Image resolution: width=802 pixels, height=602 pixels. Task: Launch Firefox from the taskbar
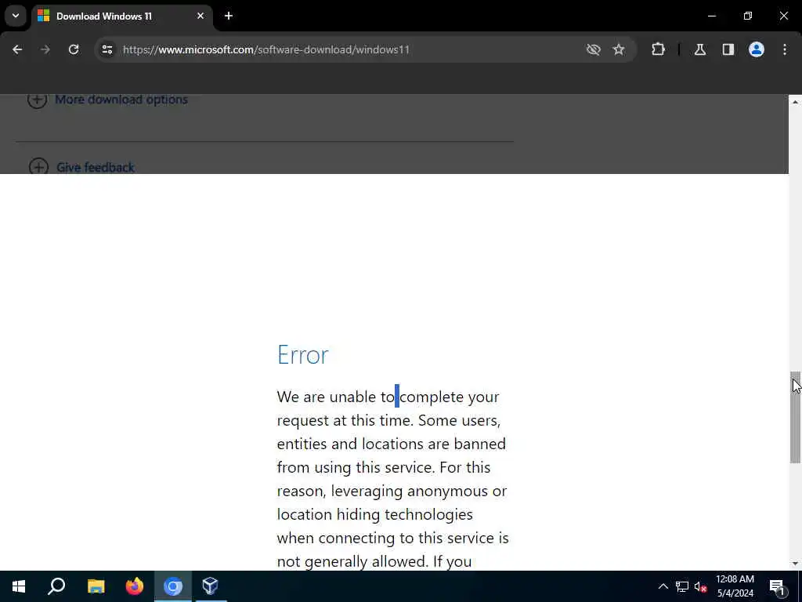tap(135, 586)
